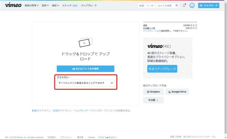Change 言語: 日本語 setting in footer
This screenshot has height=139, width=227.
click(x=176, y=137)
